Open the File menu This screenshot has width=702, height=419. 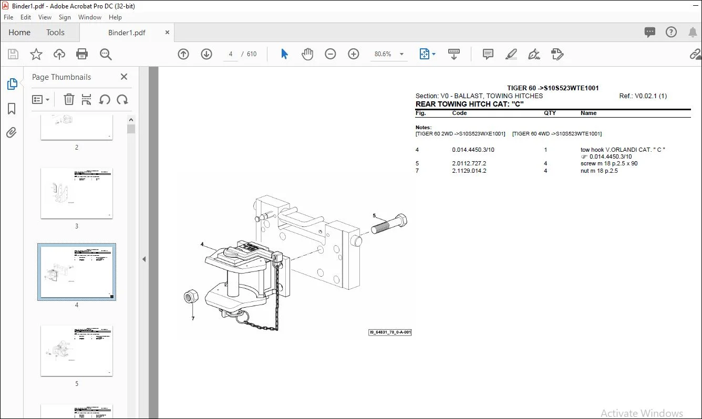tap(8, 17)
